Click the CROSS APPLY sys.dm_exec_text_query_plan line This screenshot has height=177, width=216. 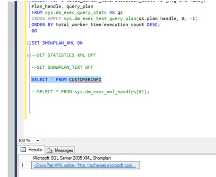coord(114,18)
